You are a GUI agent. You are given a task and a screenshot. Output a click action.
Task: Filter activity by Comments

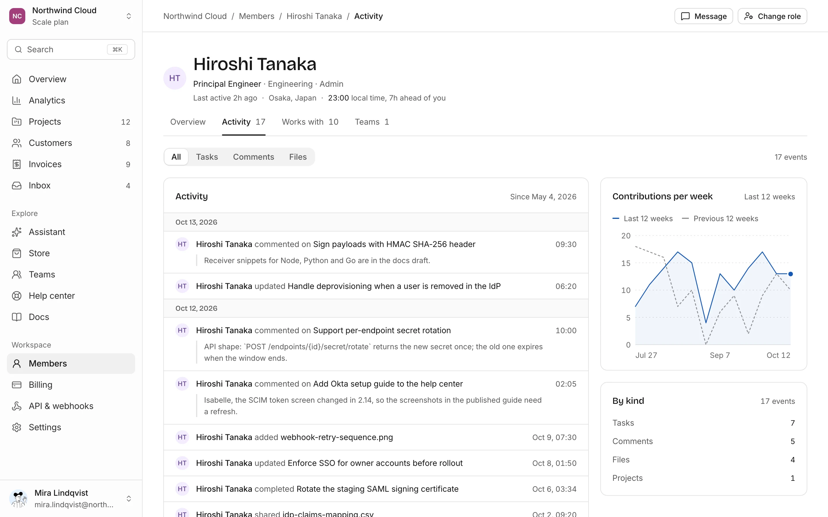tap(253, 157)
